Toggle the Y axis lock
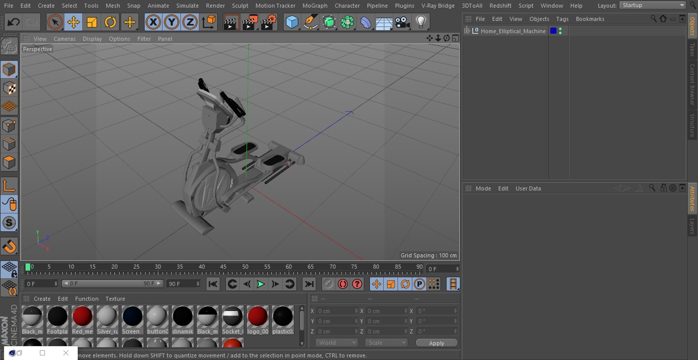Screen dimensions: 698x360 pyautogui.click(x=171, y=22)
